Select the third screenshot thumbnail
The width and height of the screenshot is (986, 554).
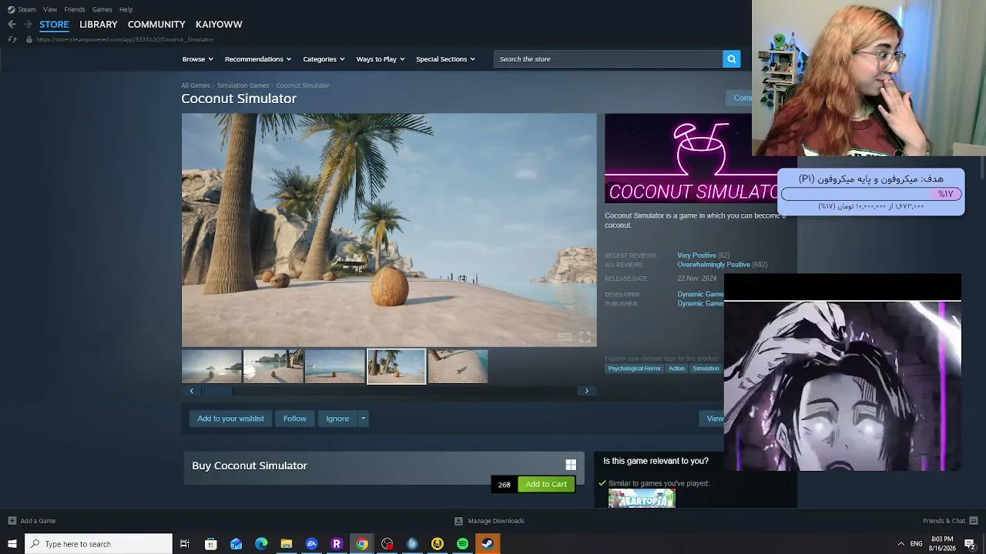(334, 366)
